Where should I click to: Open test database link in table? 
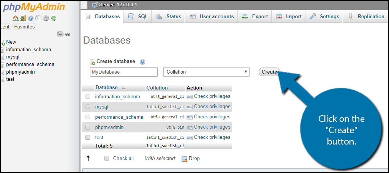click(99, 137)
